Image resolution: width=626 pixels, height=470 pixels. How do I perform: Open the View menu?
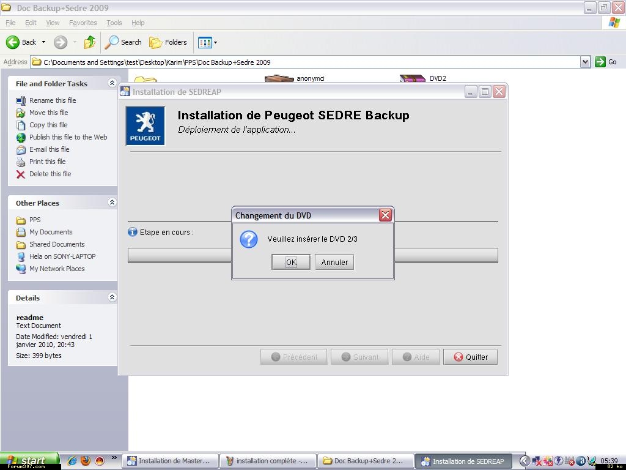pyautogui.click(x=53, y=23)
